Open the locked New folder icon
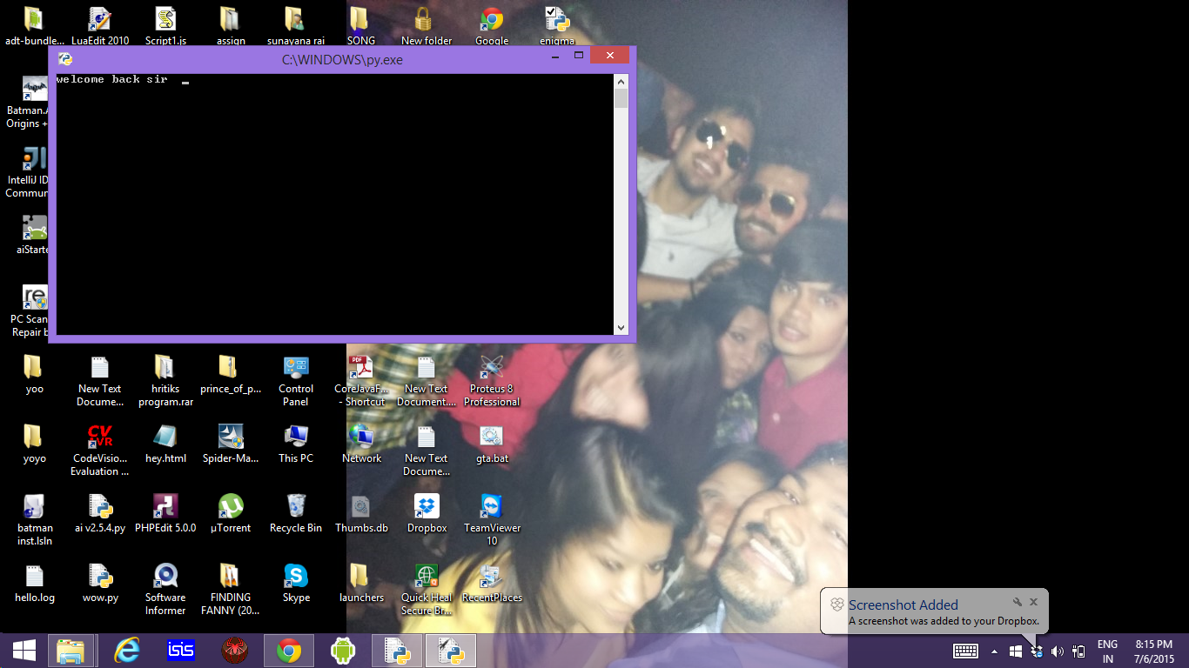 427,26
